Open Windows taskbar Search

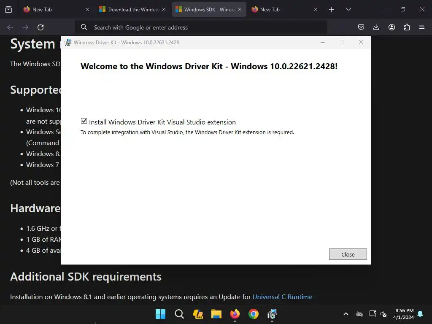(179, 314)
